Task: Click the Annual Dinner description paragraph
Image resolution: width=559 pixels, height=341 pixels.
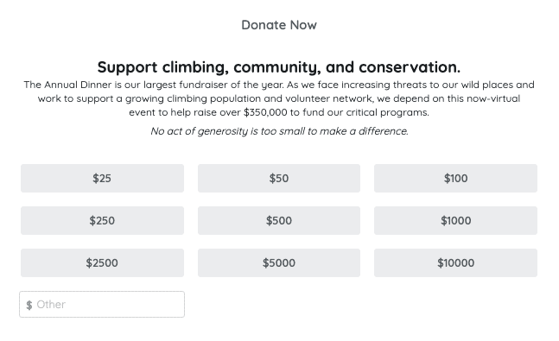Action: point(279,98)
